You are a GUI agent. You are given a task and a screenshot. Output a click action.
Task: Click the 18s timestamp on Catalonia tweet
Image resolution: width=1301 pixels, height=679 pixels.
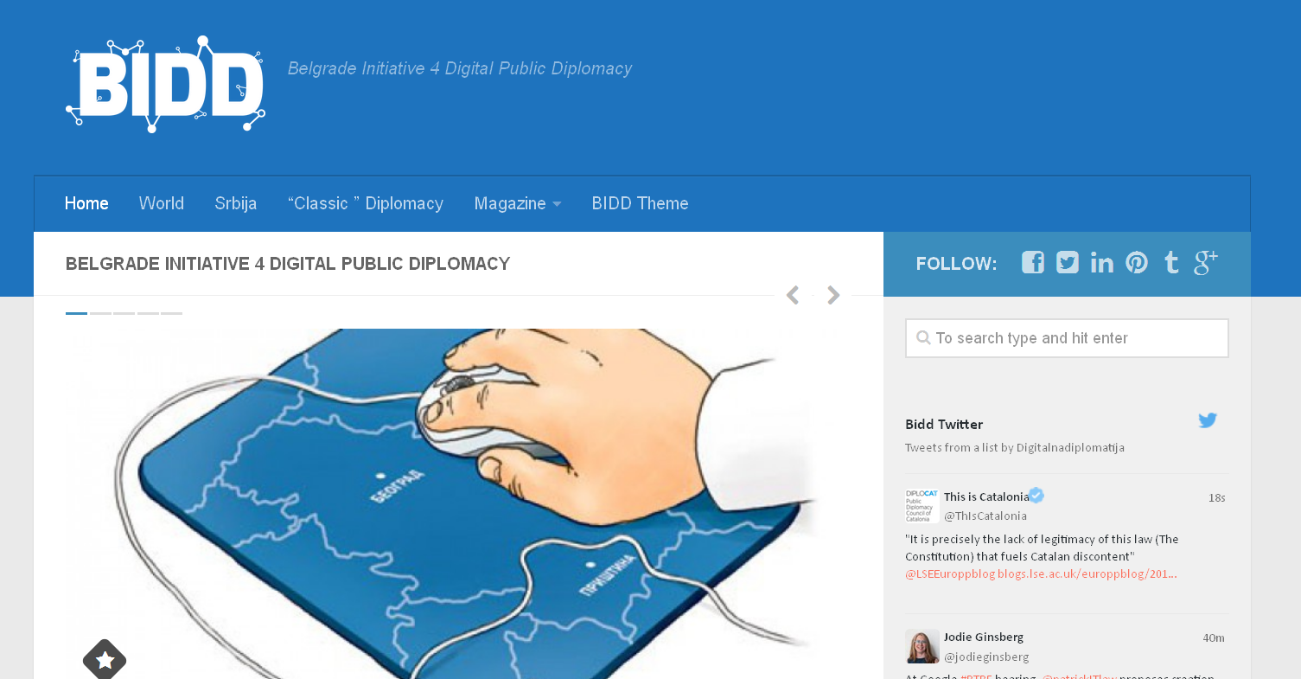coord(1217,498)
